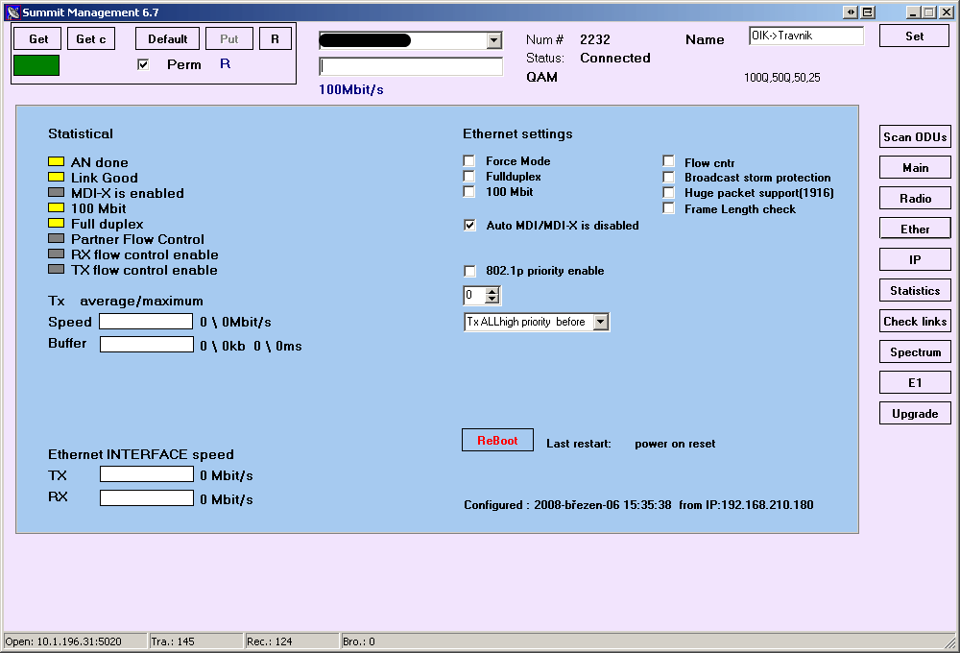
Task: Click the power on reset text
Action: tap(675, 444)
